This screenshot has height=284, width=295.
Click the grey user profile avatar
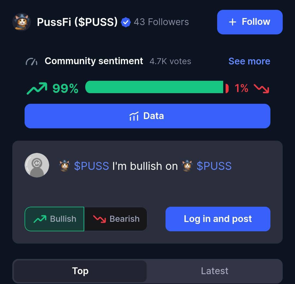pyautogui.click(x=37, y=165)
